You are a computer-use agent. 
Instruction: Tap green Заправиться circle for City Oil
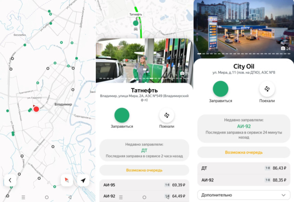pos(220,89)
